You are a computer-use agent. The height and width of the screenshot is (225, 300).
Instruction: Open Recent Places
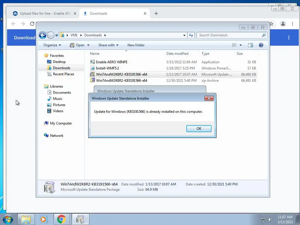pos(64,74)
